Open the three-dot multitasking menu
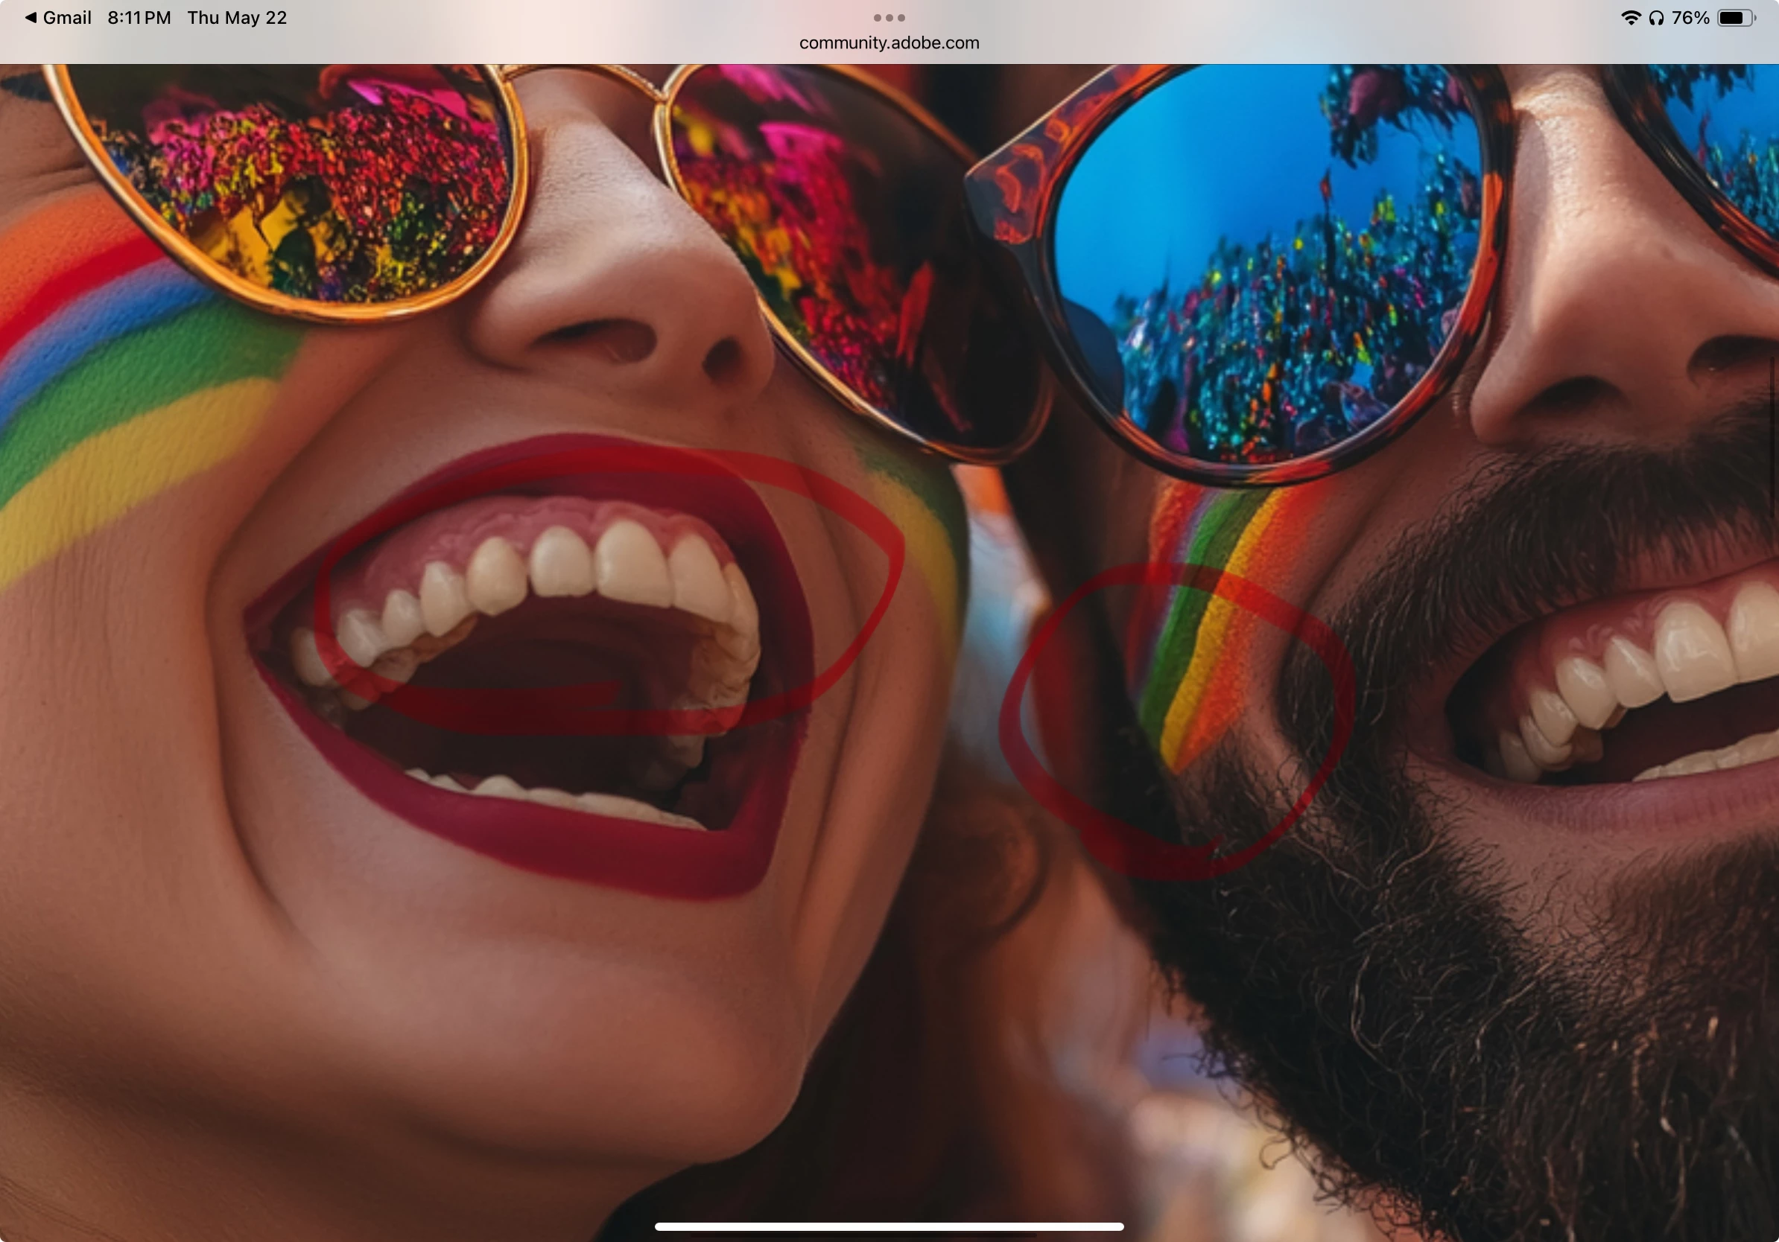This screenshot has height=1242, width=1779. click(x=889, y=17)
